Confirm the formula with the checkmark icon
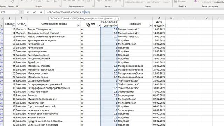224x126 pixels. click(x=34, y=12)
